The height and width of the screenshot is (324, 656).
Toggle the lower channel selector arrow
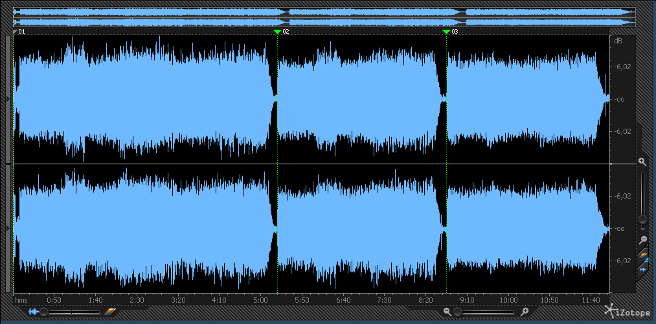pos(8,228)
